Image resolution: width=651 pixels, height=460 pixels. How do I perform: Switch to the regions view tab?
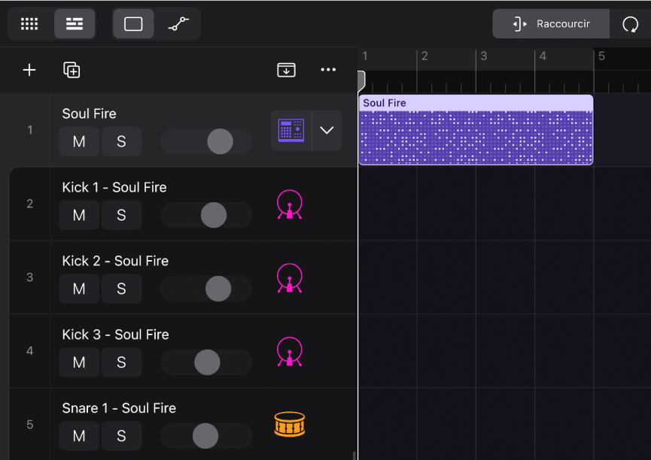click(x=133, y=23)
